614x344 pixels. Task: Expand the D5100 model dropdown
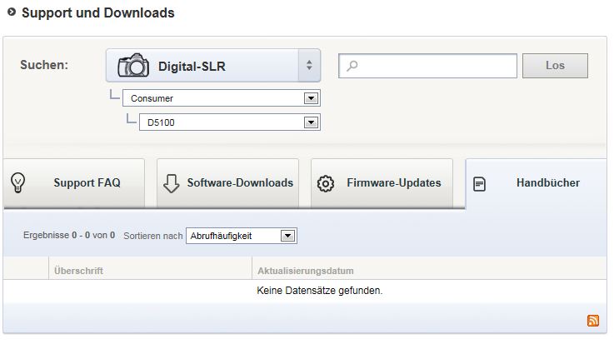(311, 122)
